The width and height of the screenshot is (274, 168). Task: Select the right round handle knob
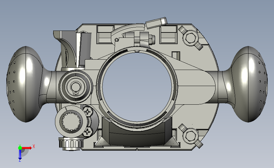tap(249, 84)
